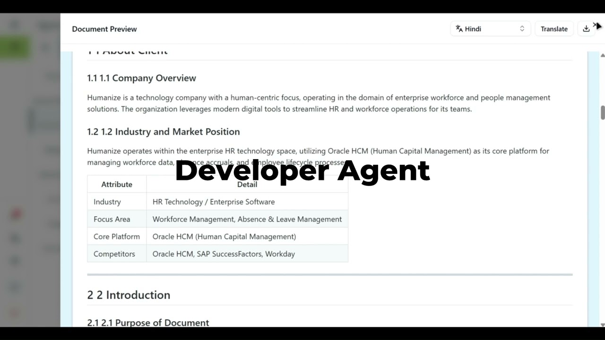
Task: Click the paragraph starting 'Humanize is a technology company'
Action: click(319, 103)
